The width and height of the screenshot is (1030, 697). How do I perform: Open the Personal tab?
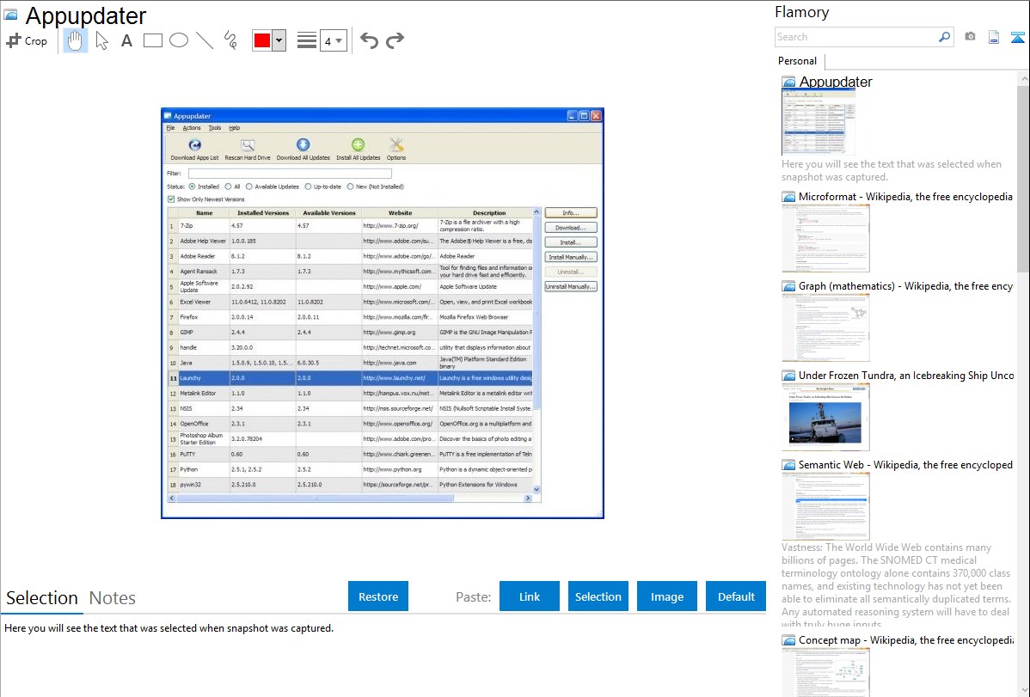pyautogui.click(x=798, y=61)
